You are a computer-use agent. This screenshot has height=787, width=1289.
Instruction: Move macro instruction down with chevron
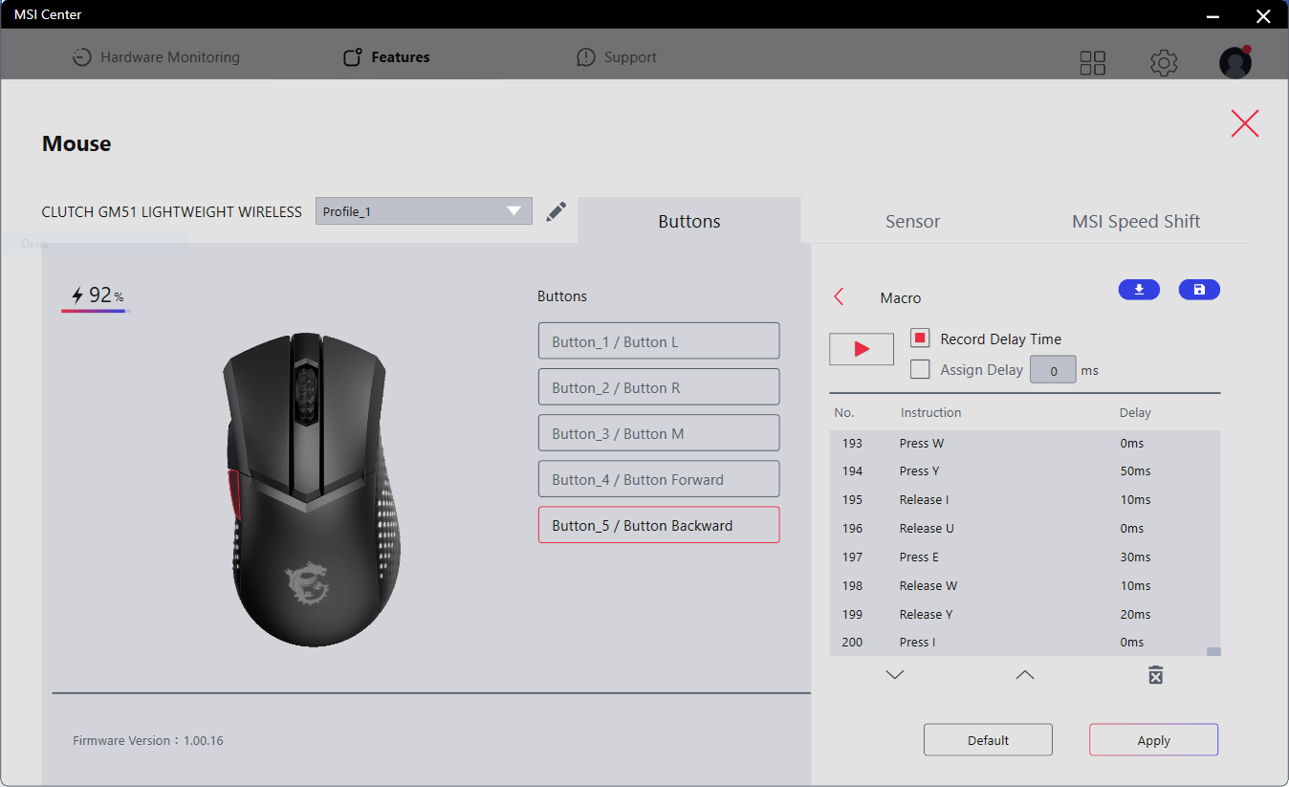895,675
